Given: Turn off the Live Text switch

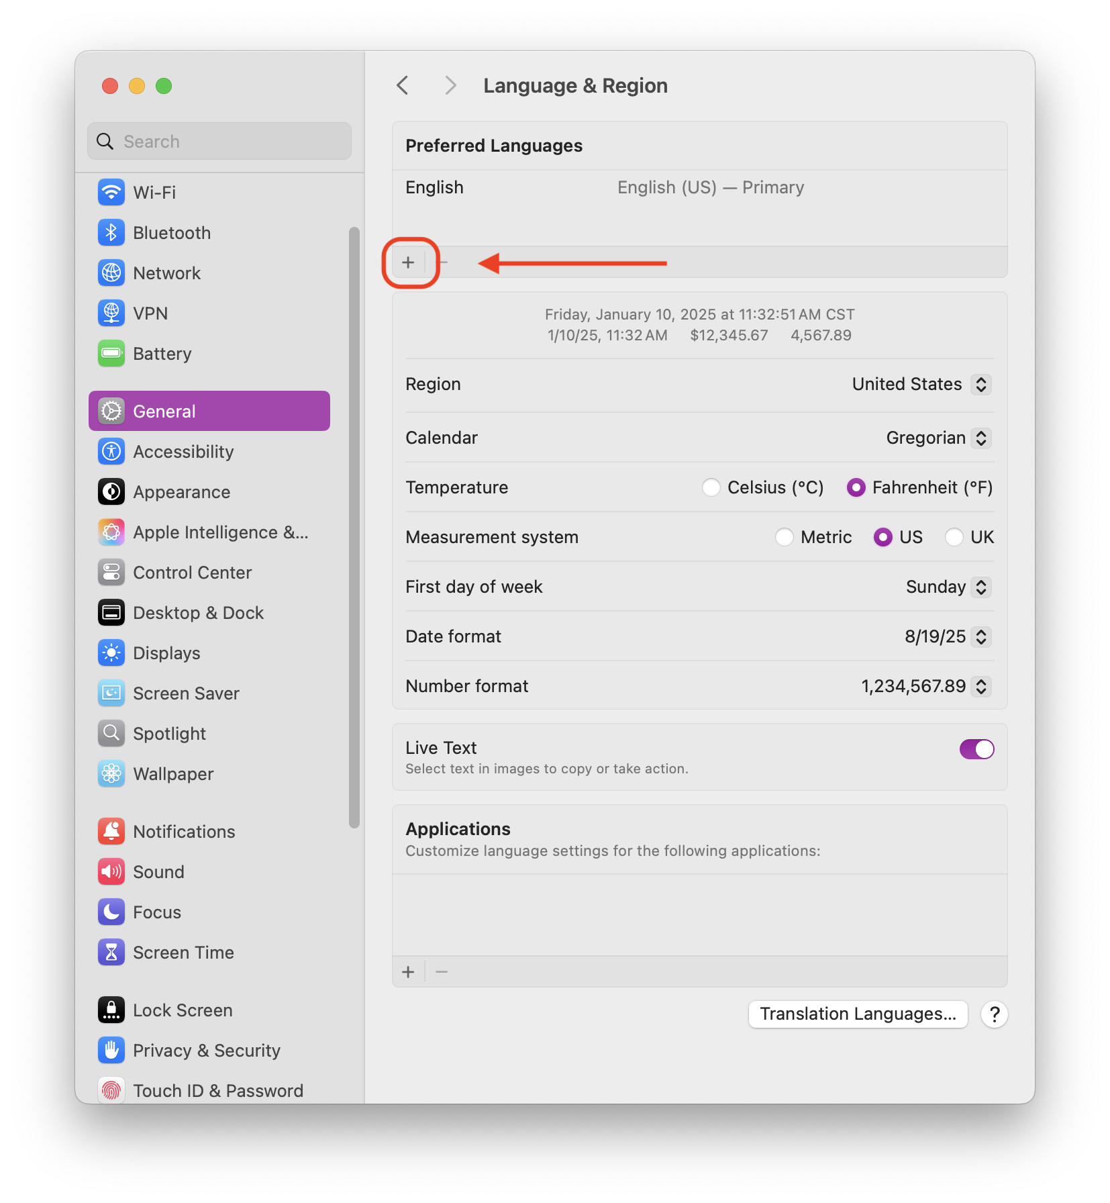Looking at the screenshot, I should pos(976,749).
